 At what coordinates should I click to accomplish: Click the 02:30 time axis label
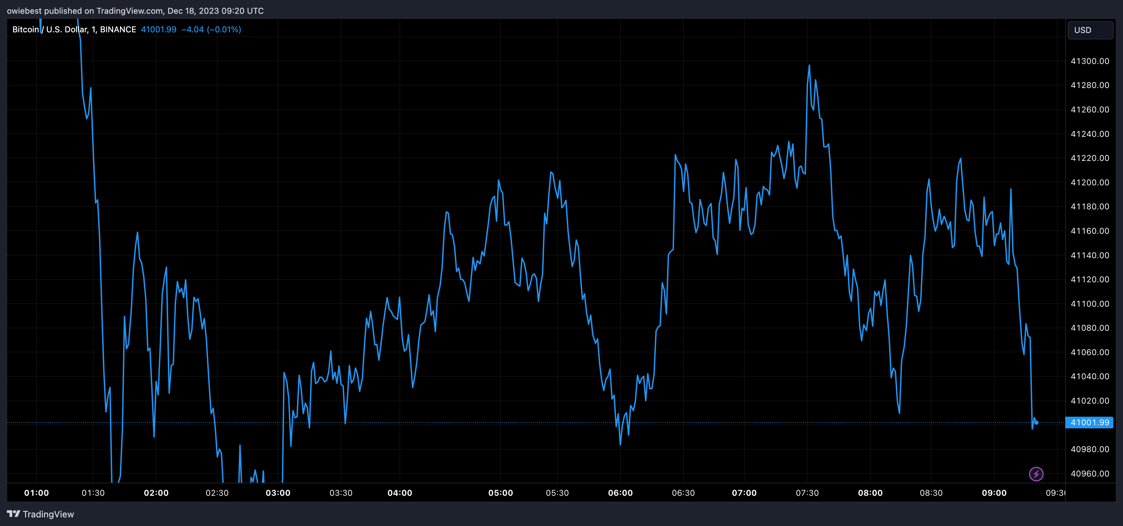(217, 493)
